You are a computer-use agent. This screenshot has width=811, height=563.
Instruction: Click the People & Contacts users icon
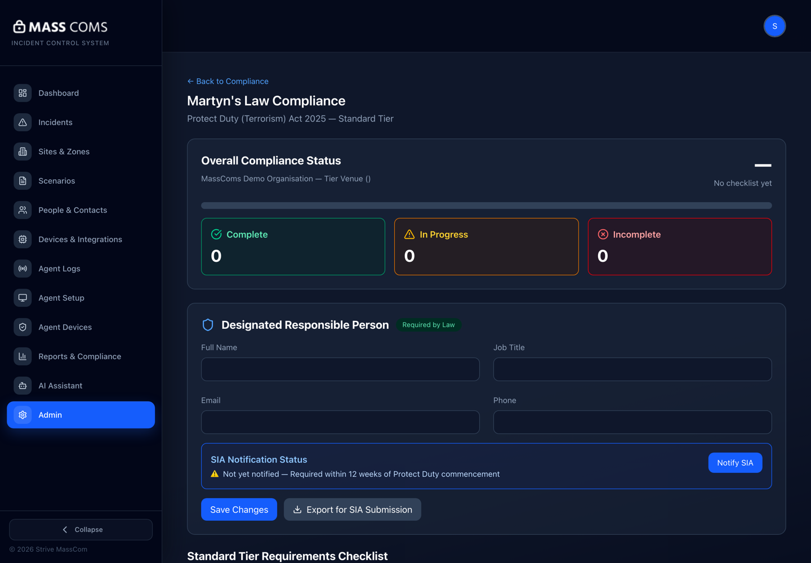(23, 210)
